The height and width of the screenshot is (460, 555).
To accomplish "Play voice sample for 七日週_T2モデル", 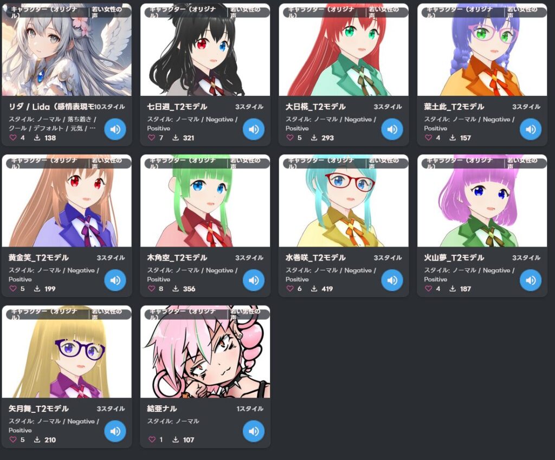I will pos(254,129).
